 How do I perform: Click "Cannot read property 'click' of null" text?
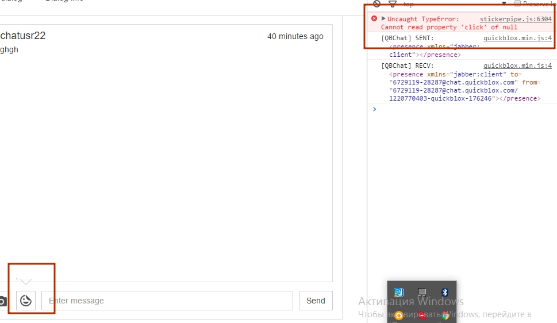click(x=449, y=28)
